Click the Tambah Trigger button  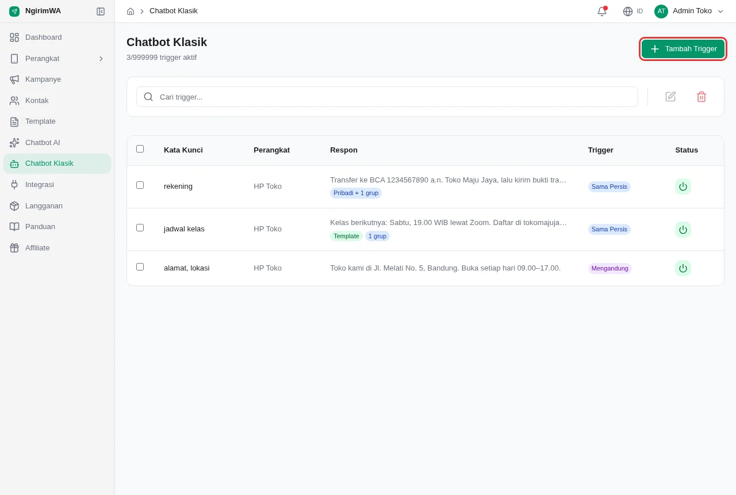click(x=683, y=49)
